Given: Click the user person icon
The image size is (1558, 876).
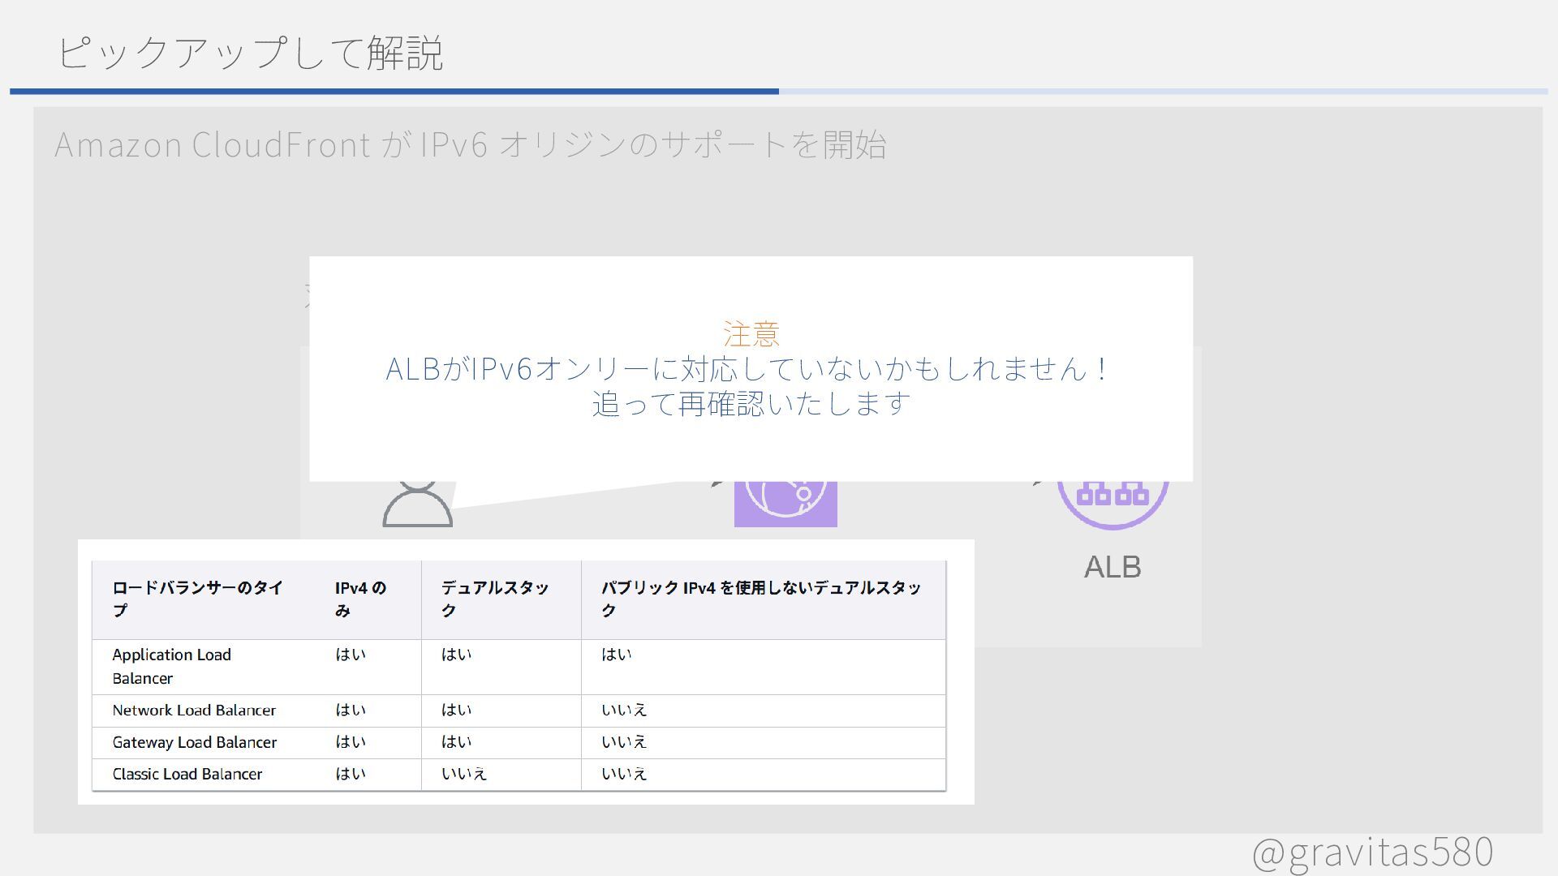Looking at the screenshot, I should tap(417, 505).
